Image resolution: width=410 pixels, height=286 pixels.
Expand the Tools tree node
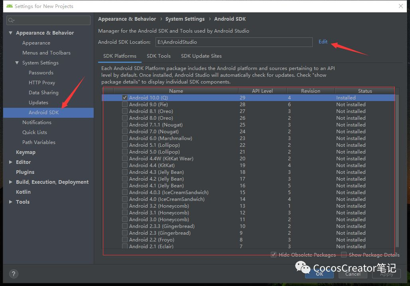point(10,202)
